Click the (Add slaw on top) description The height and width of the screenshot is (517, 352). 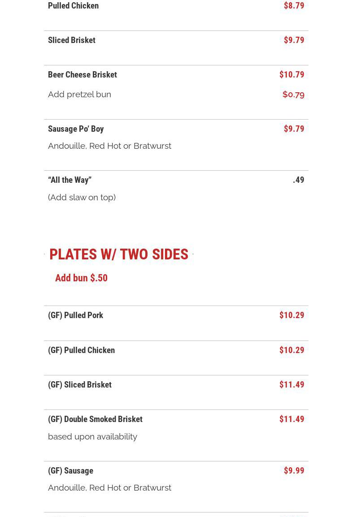coord(82,198)
